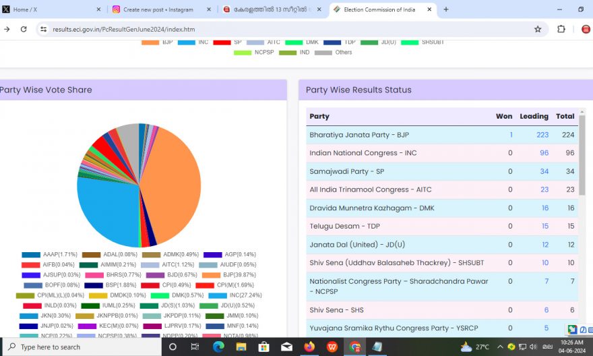Open network status icon in tray

click(x=522, y=347)
